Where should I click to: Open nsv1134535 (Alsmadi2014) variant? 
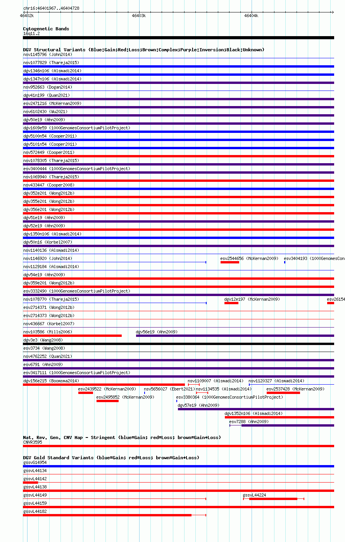pos(202,393)
